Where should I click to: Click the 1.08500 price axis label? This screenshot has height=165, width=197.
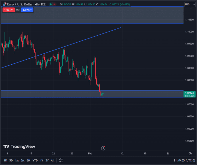189,68
